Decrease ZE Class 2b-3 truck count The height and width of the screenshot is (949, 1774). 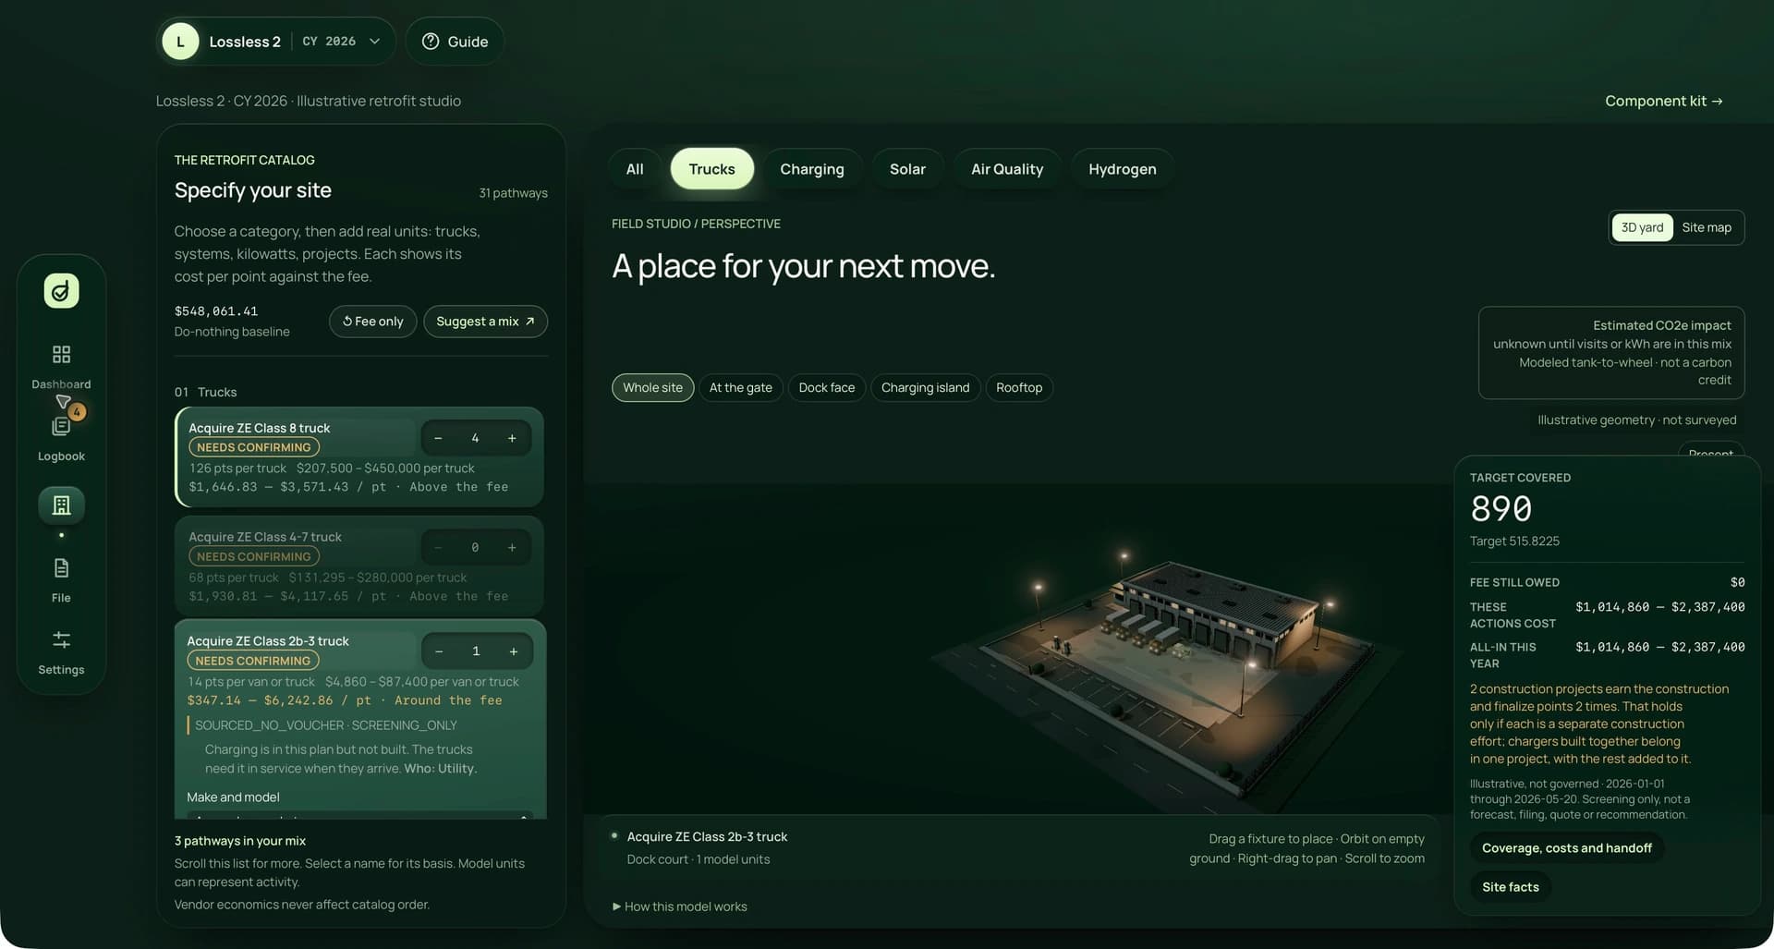[x=439, y=651]
